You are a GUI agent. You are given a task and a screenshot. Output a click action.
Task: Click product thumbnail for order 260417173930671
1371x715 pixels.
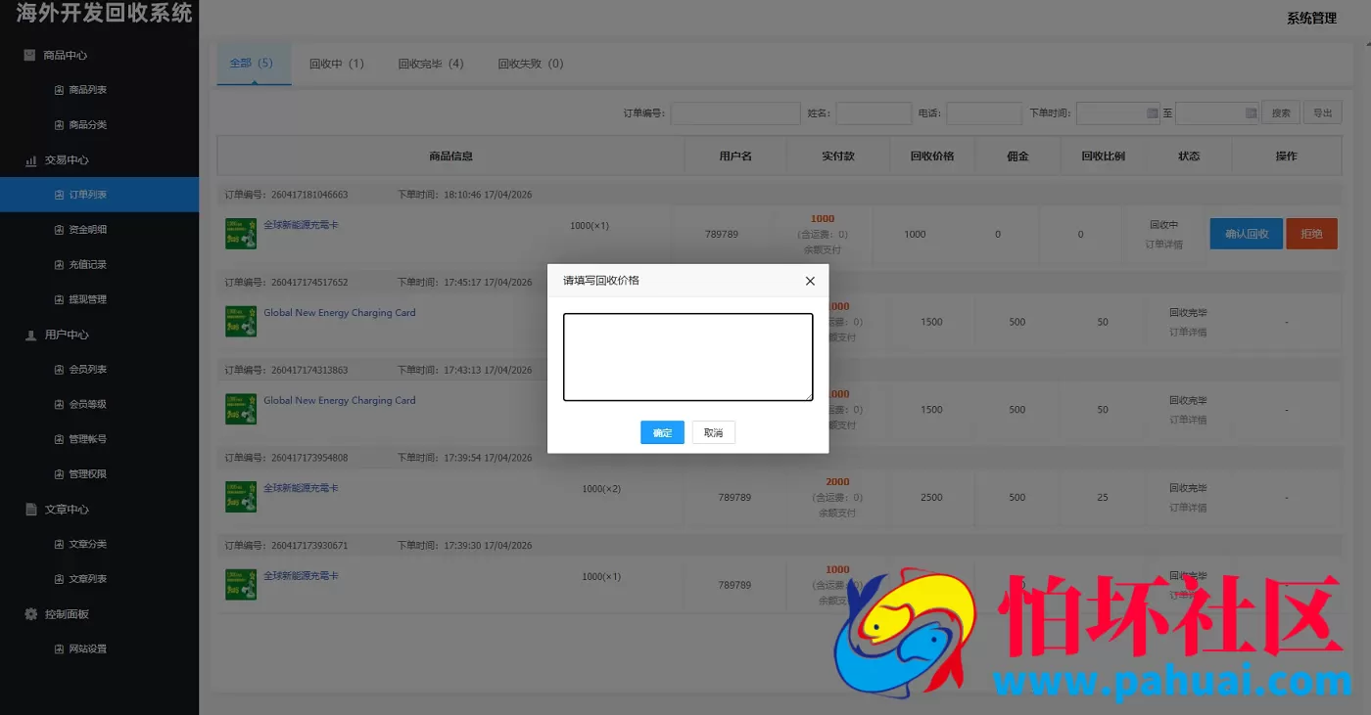(x=241, y=585)
